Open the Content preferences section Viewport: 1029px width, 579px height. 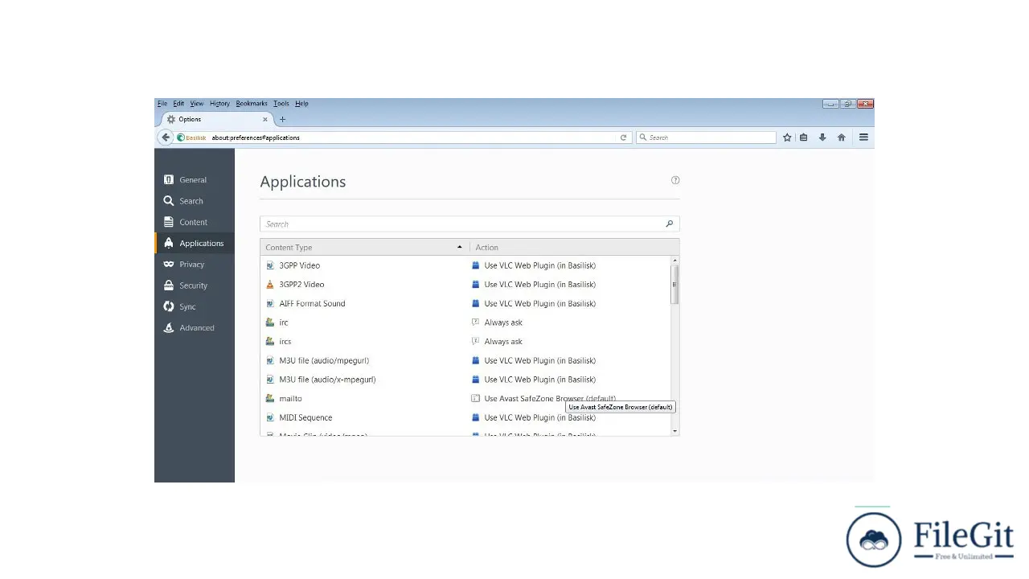click(195, 222)
